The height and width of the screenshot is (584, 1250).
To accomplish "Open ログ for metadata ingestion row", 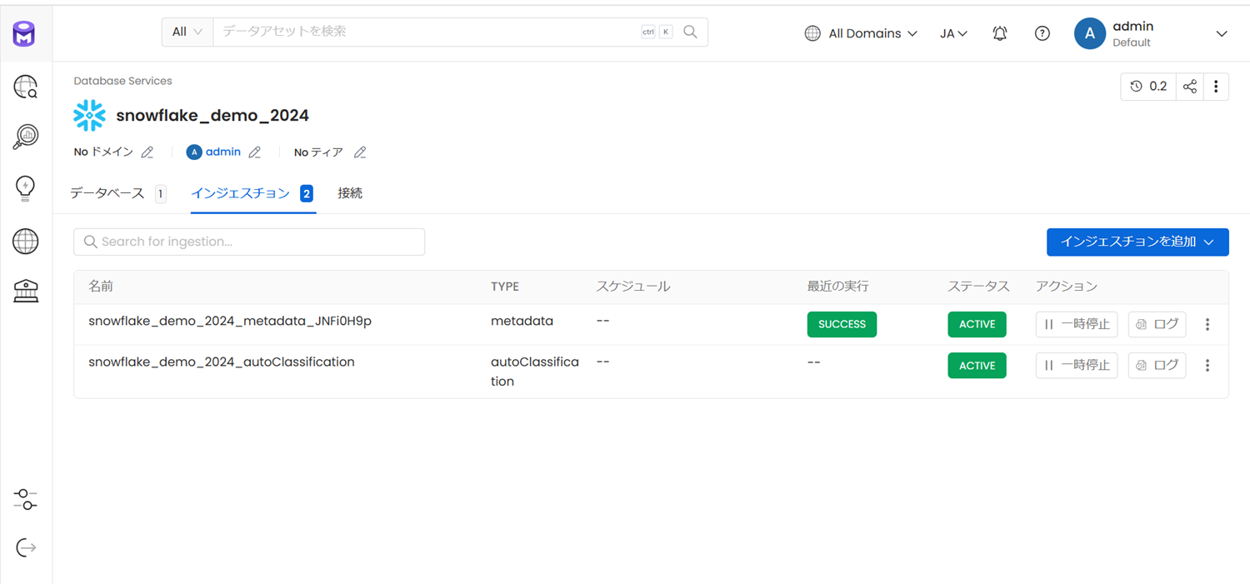I will (x=1157, y=324).
